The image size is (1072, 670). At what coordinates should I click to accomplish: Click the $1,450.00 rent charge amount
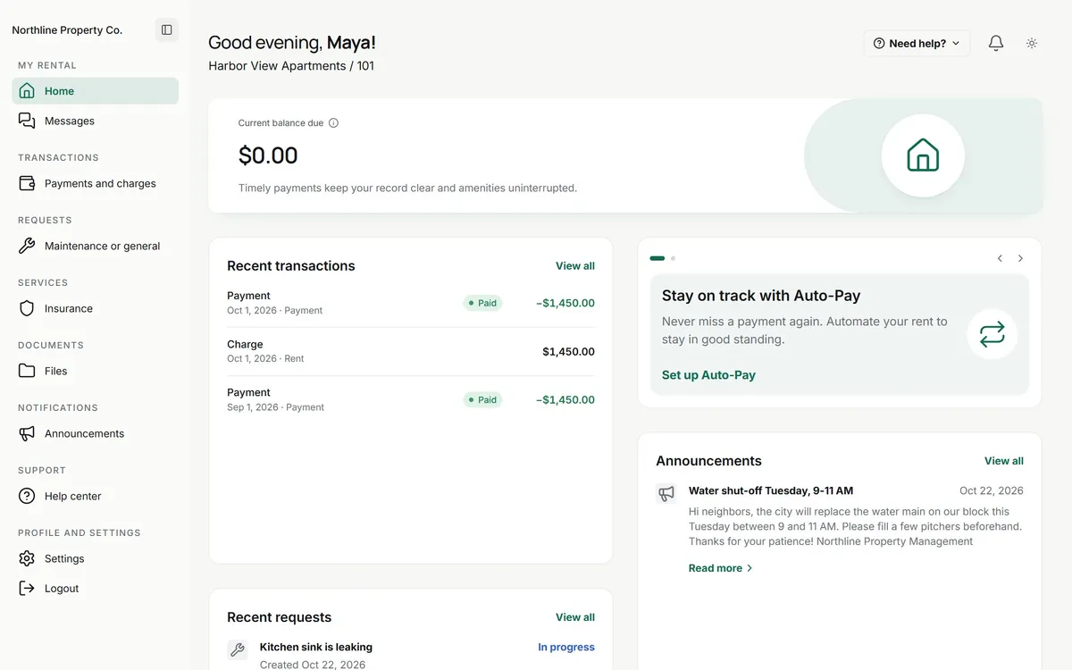pyautogui.click(x=568, y=351)
